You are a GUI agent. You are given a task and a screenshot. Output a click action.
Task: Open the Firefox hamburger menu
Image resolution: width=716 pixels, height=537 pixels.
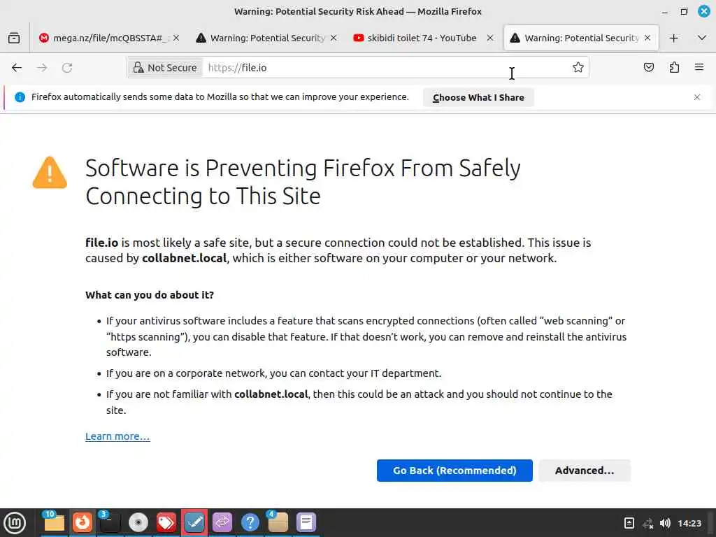(x=699, y=68)
